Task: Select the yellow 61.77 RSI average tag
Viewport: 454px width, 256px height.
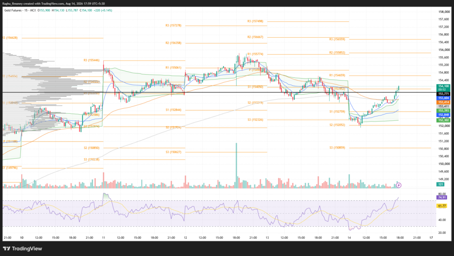Action: click(442, 206)
